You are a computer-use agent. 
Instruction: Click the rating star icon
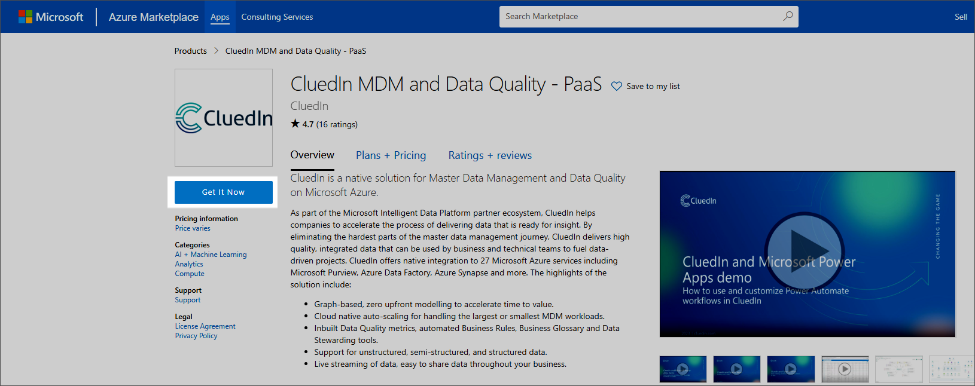pyautogui.click(x=295, y=124)
